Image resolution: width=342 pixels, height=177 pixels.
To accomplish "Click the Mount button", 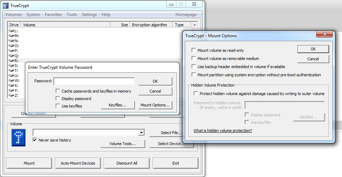I will [x=29, y=163].
